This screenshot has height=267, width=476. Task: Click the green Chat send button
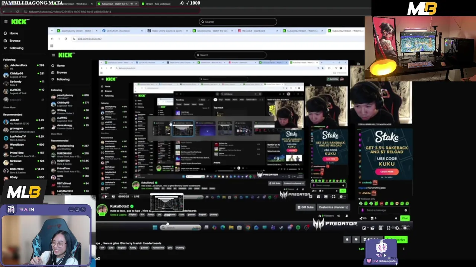(x=405, y=218)
